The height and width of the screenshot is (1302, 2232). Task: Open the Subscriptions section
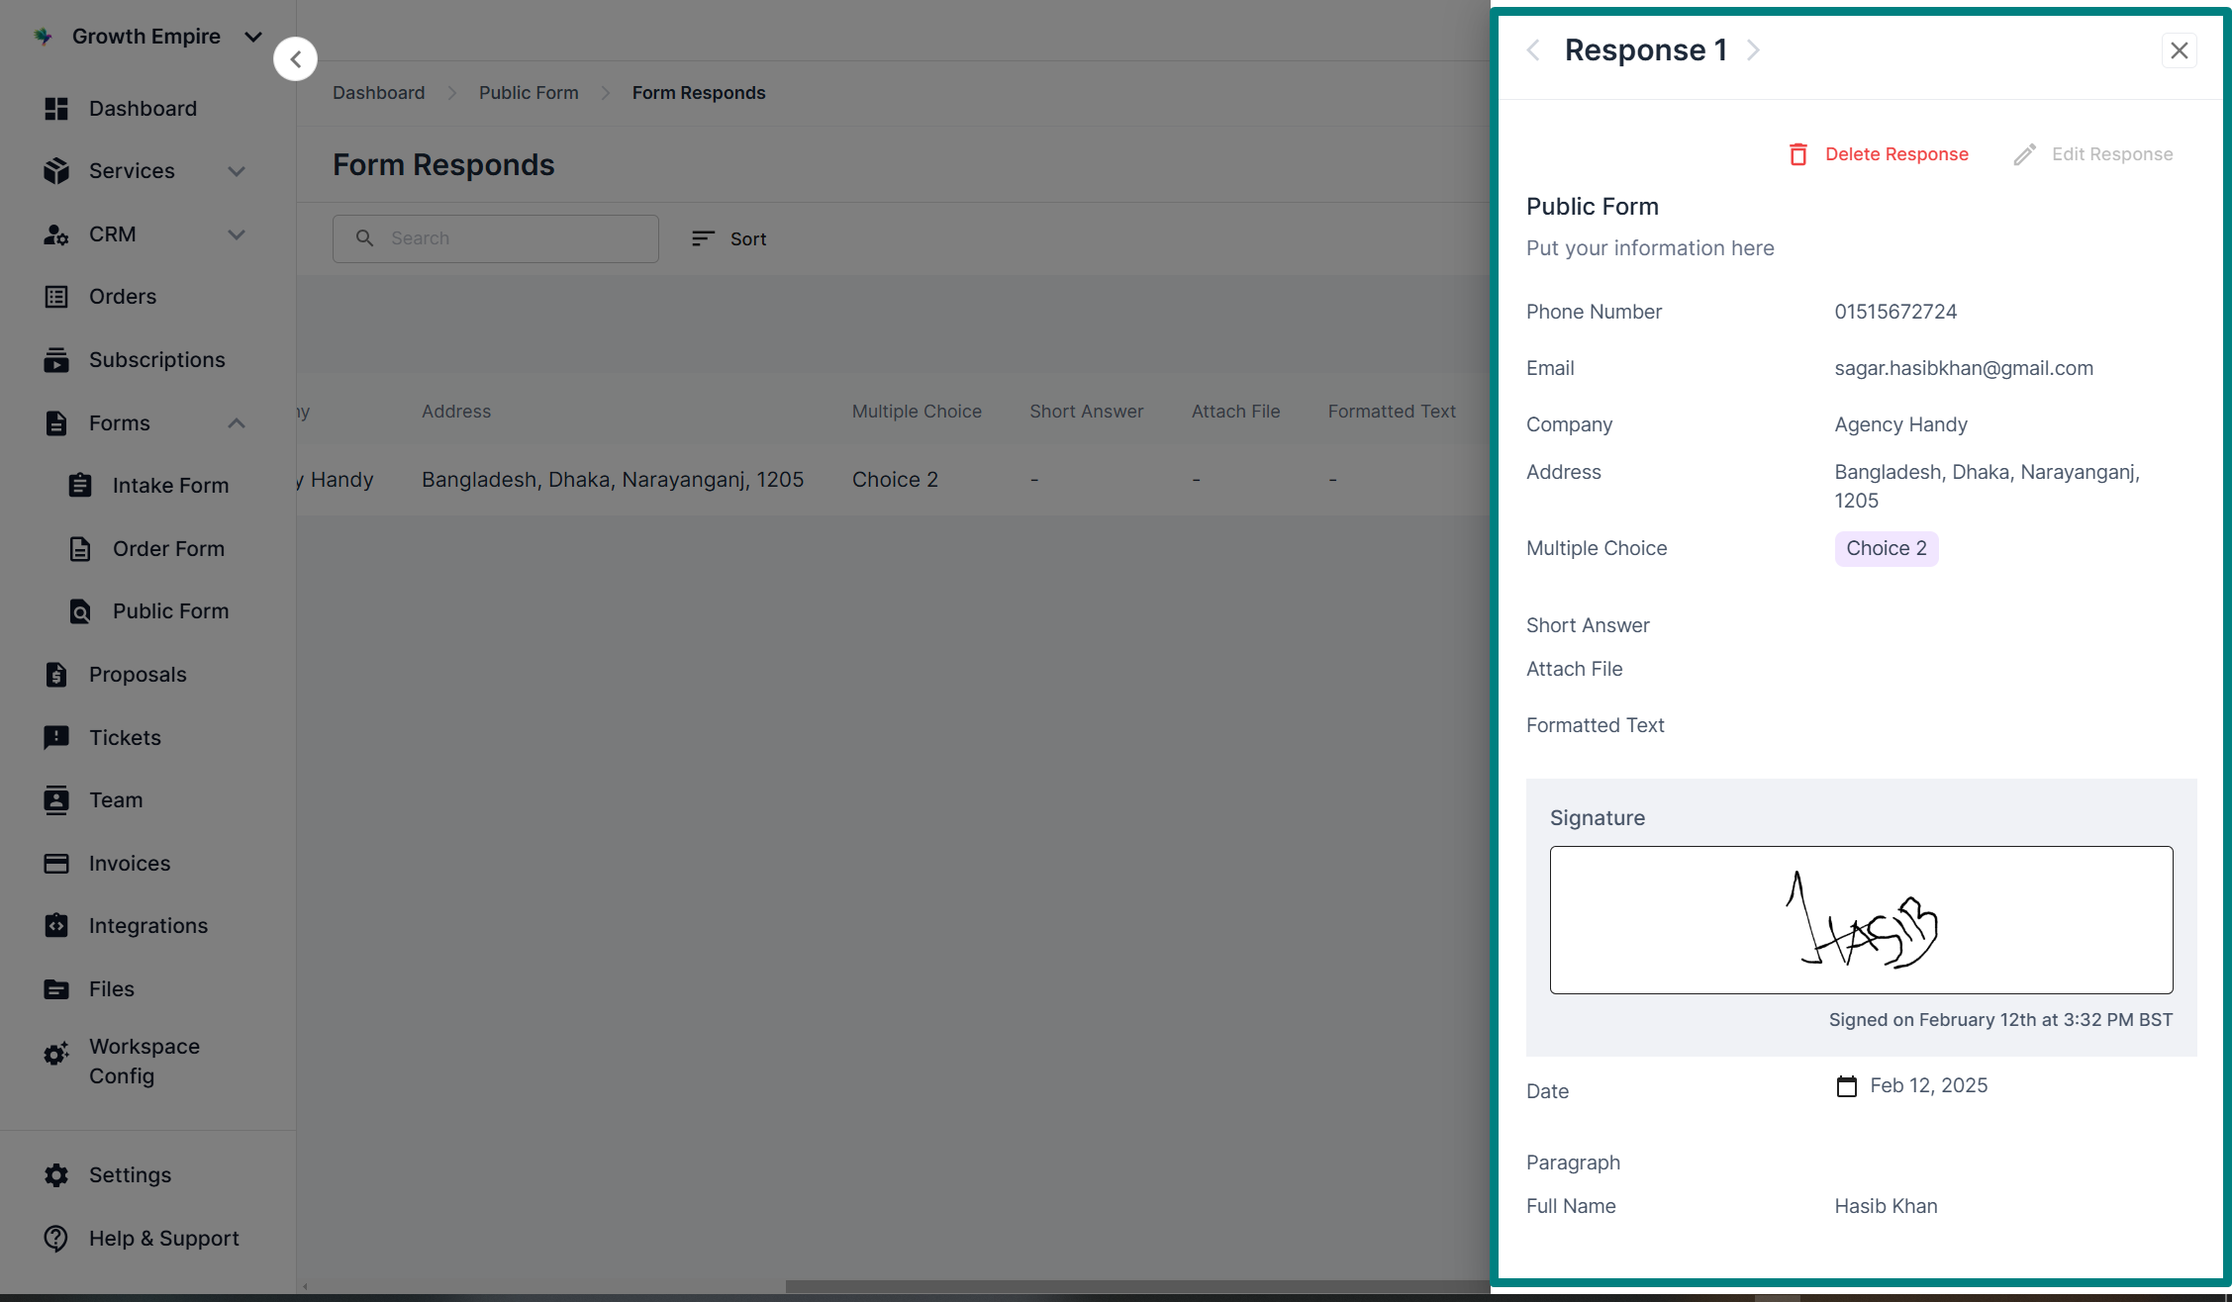click(156, 360)
